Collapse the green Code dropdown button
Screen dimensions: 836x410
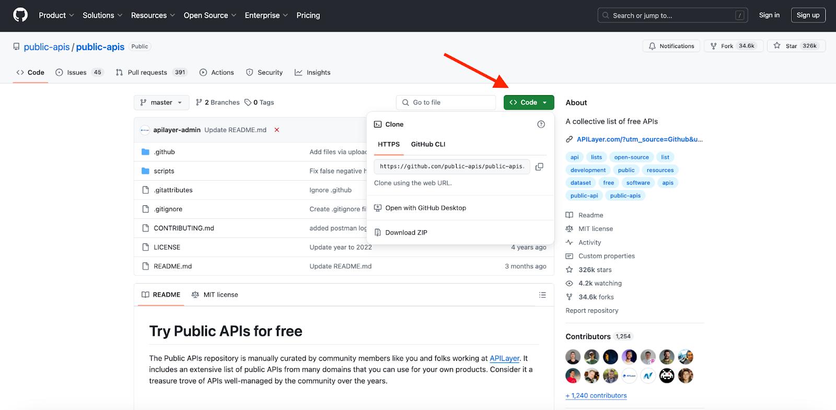(528, 102)
